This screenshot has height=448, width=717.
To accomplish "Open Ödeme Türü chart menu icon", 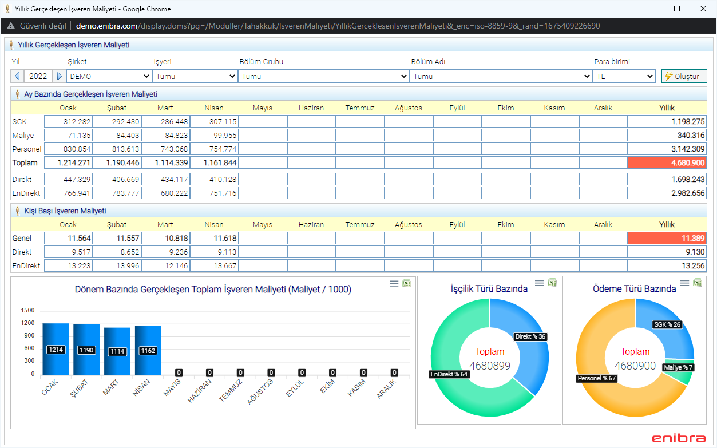I will [x=684, y=283].
